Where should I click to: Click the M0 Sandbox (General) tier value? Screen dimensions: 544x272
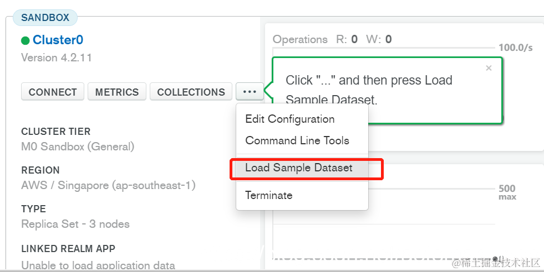[78, 147]
